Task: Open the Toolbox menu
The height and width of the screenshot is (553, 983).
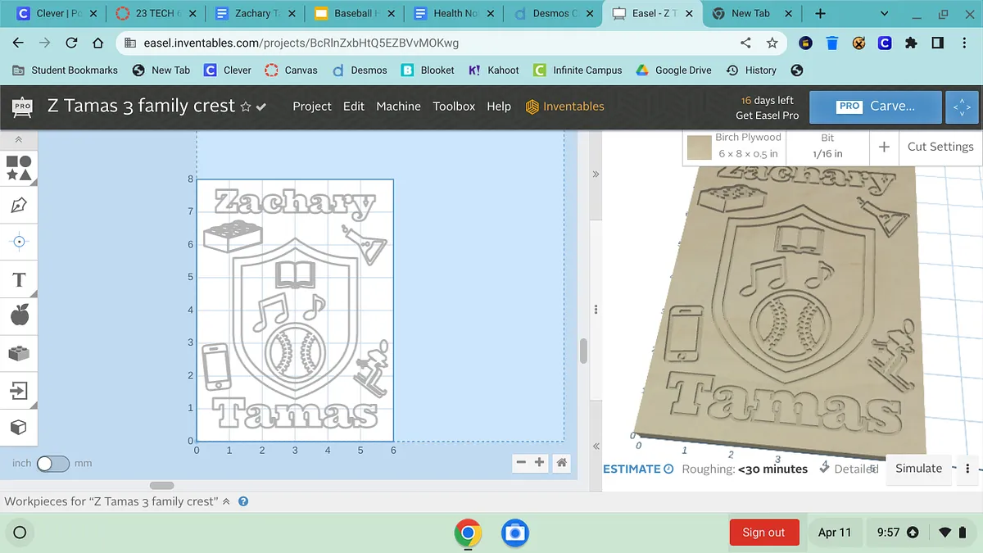Action: point(454,107)
